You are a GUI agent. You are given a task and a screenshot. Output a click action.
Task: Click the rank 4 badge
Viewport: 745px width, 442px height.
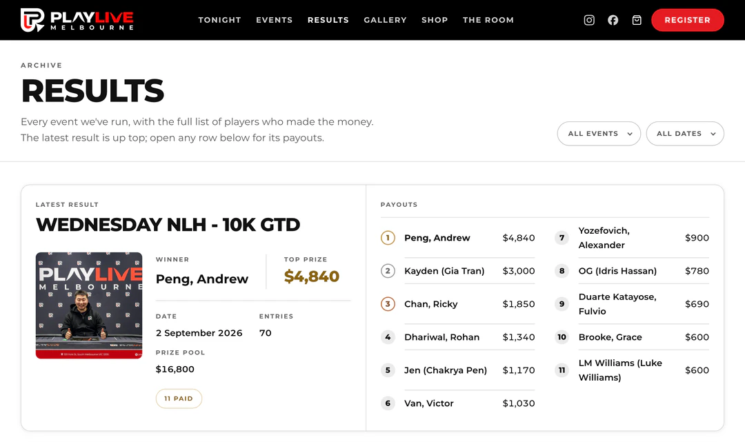click(x=388, y=337)
